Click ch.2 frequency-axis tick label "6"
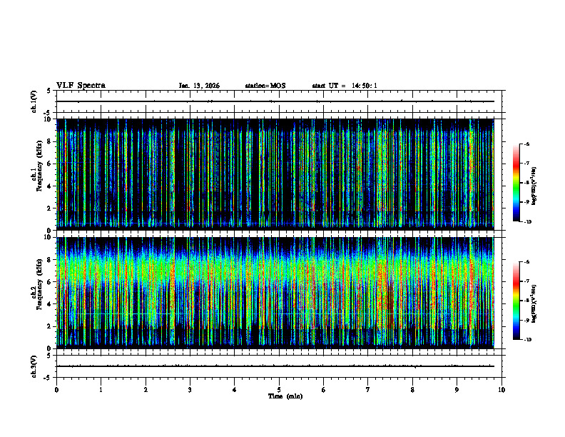 click(50, 282)
